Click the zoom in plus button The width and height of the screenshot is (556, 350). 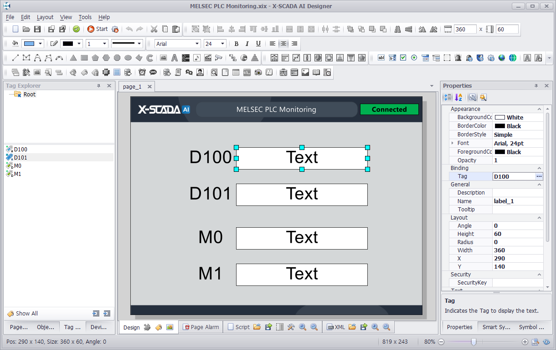coord(525,342)
